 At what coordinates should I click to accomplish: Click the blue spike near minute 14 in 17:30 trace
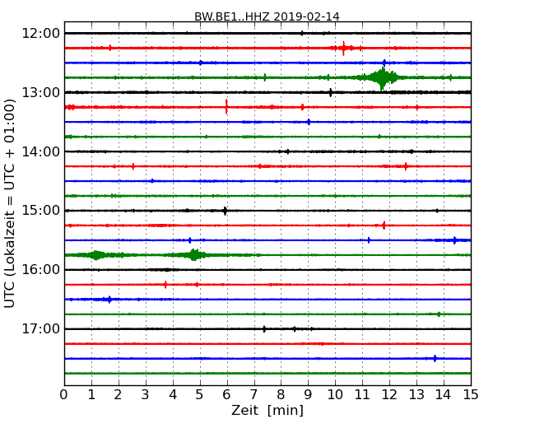435,358
